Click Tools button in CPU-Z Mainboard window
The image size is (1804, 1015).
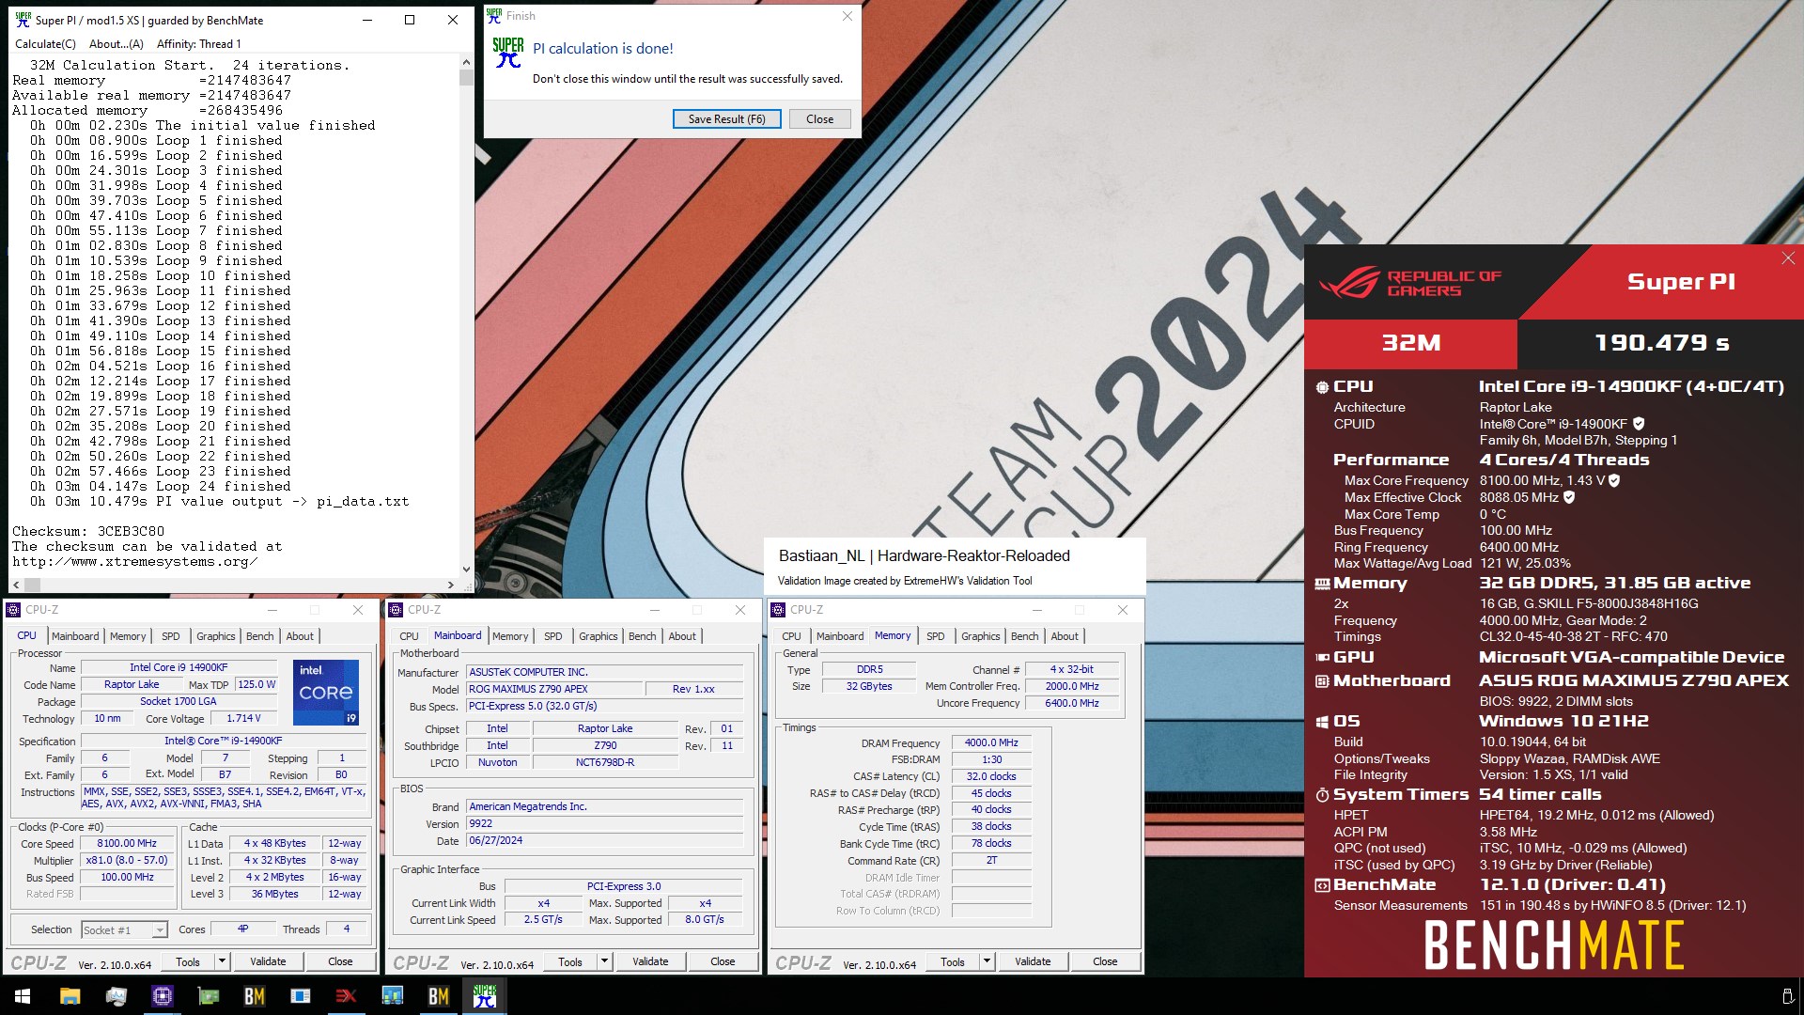click(570, 961)
